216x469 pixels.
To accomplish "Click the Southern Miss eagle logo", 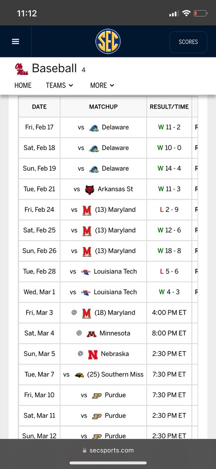I will tap(80, 374).
